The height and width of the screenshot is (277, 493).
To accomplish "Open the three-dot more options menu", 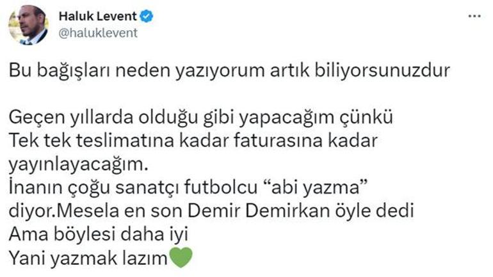I will pos(474,16).
